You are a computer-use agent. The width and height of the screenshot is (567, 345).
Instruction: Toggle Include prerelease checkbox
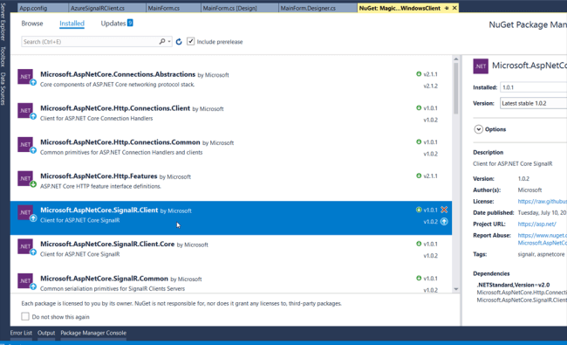pyautogui.click(x=190, y=41)
